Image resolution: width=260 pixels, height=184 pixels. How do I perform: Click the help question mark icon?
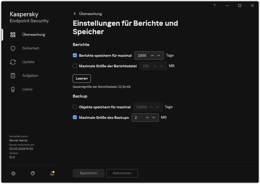click(x=214, y=6)
